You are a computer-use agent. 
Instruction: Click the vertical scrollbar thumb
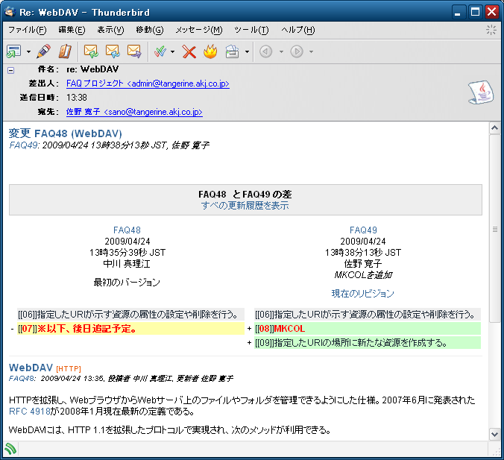[x=494, y=228]
